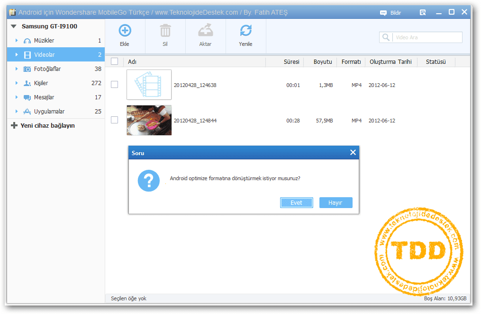Click the plus icon for Yeni cihaz bağlayın
This screenshot has width=481, height=314.
pyautogui.click(x=14, y=125)
